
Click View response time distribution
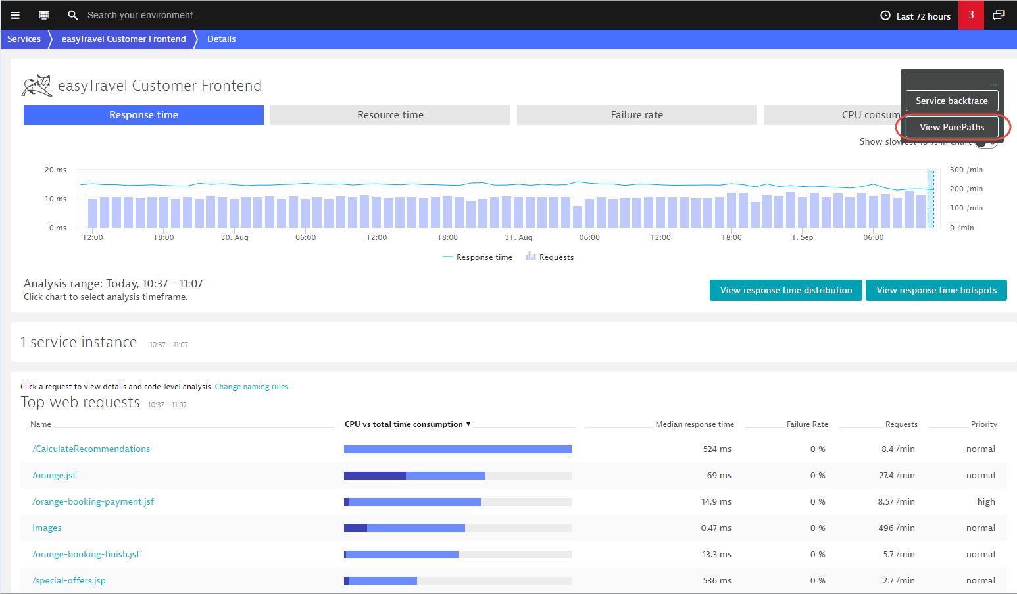pyautogui.click(x=786, y=290)
